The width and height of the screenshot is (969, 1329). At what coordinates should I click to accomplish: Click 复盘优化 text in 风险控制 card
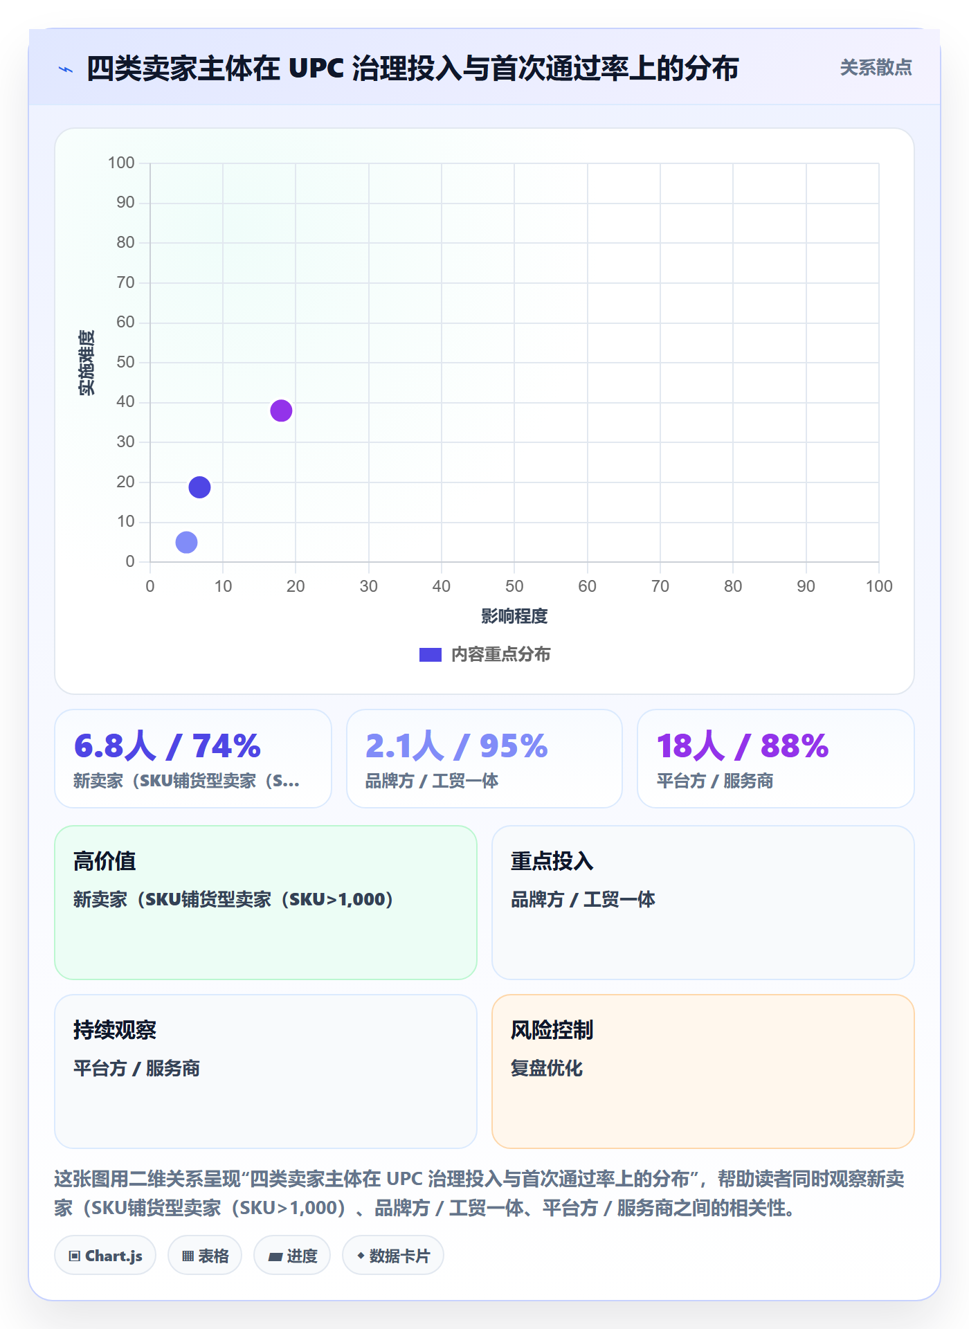547,1069
